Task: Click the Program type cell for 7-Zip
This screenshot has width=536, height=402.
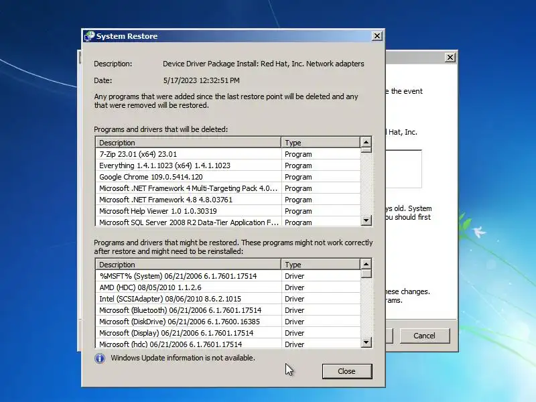Action: pos(321,154)
